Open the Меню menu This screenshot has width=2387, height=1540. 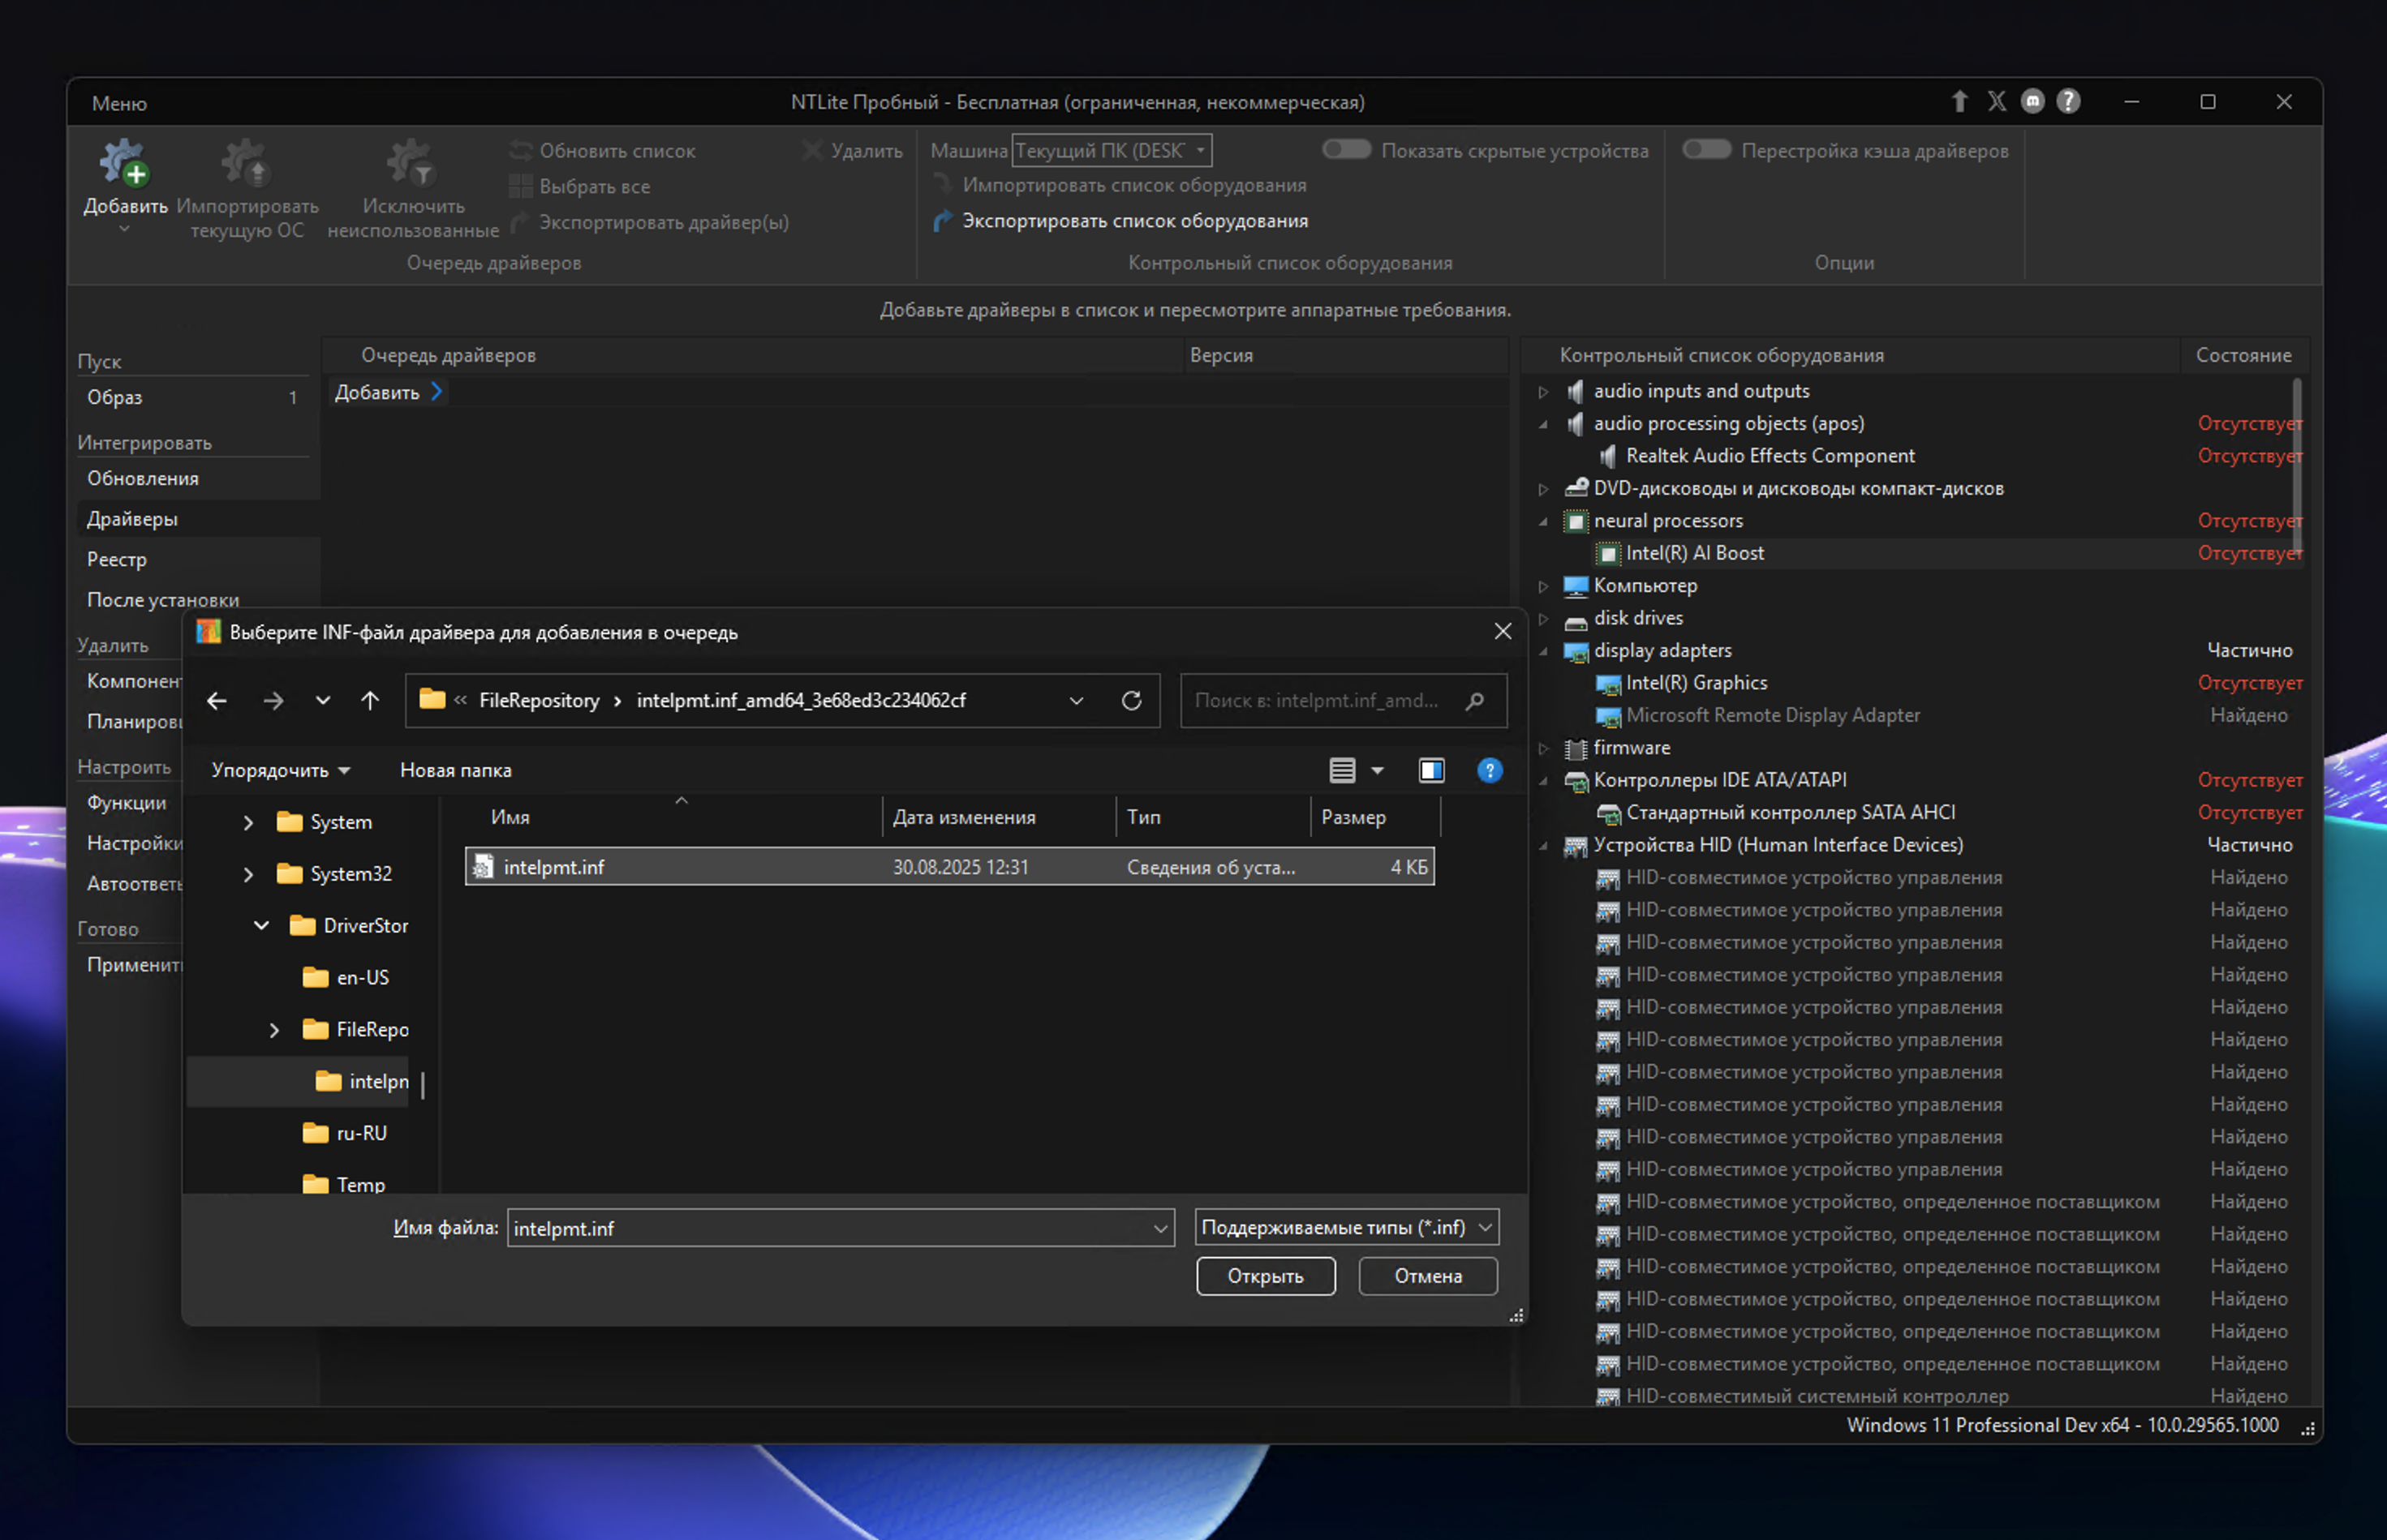pyautogui.click(x=119, y=103)
